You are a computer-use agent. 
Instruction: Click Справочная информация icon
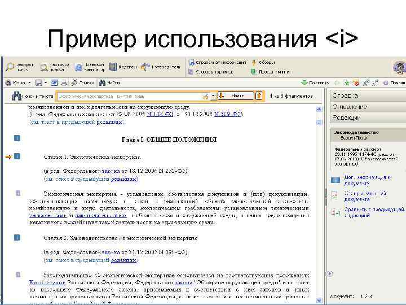(x=191, y=63)
